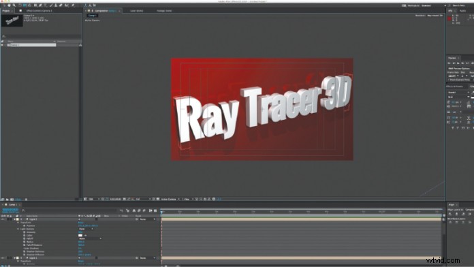Viewport: 474px width, 267px height.
Task: Click the trash delete icon in Project panel
Action: [26, 200]
